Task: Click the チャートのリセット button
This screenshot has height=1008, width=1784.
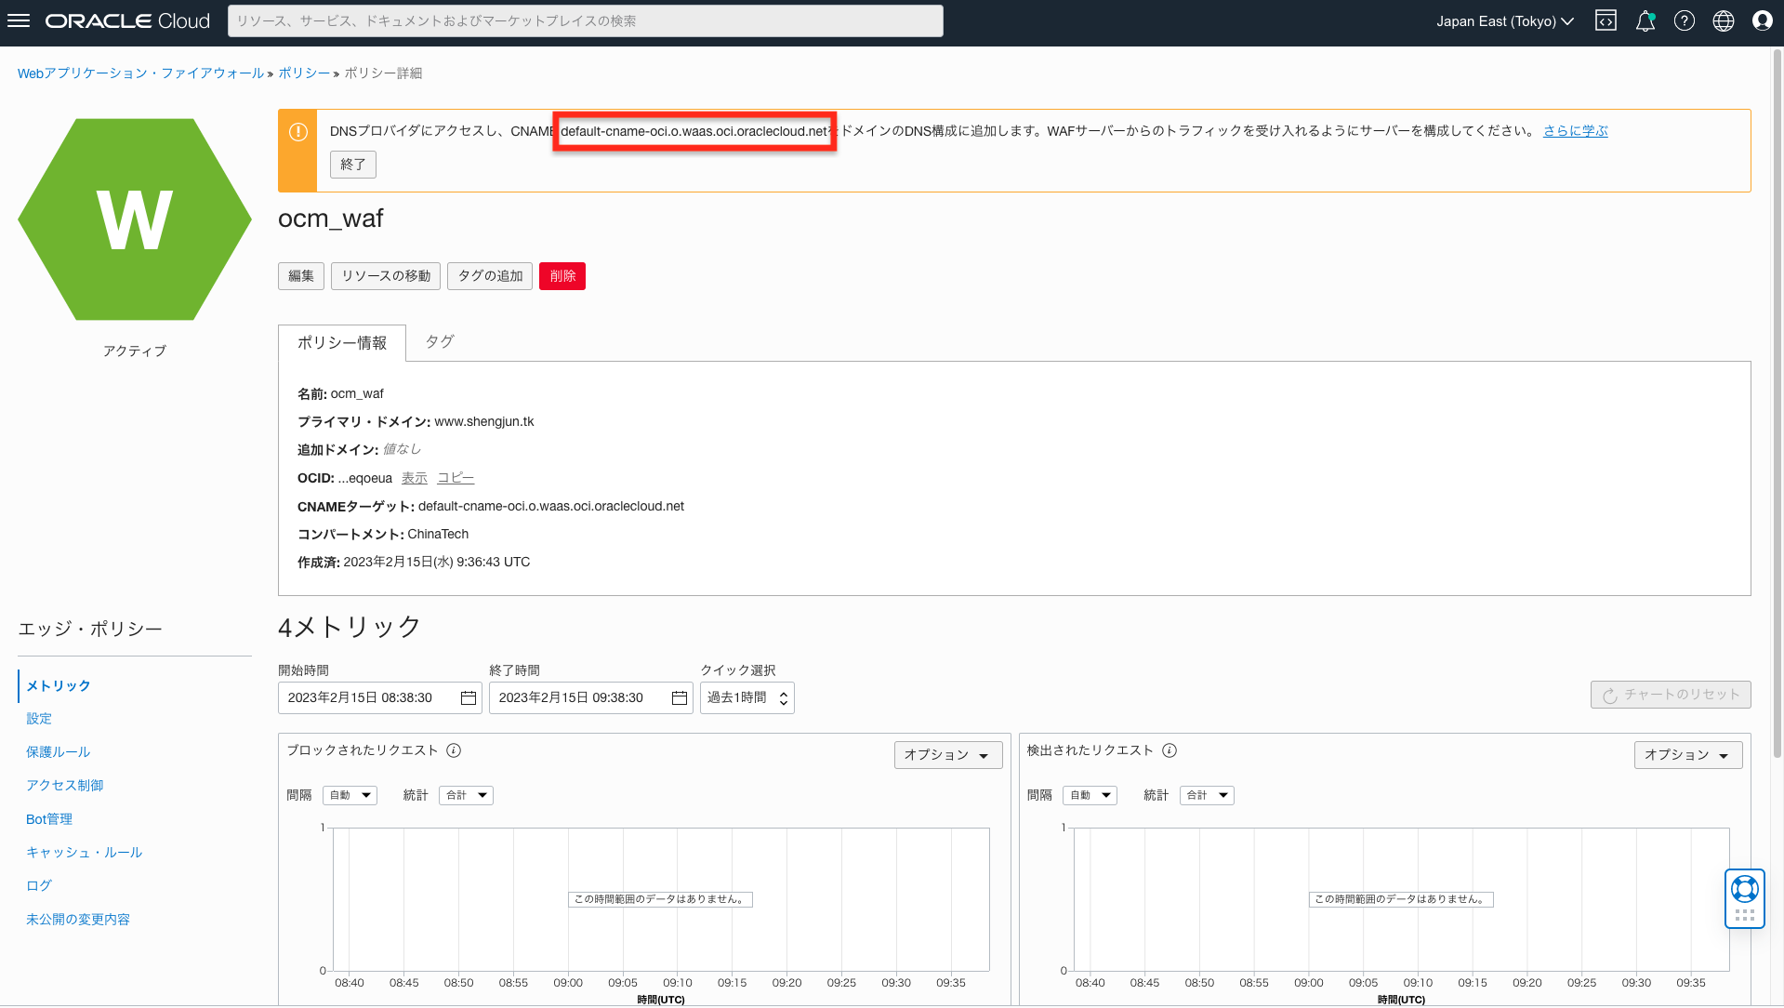Action: tap(1671, 695)
